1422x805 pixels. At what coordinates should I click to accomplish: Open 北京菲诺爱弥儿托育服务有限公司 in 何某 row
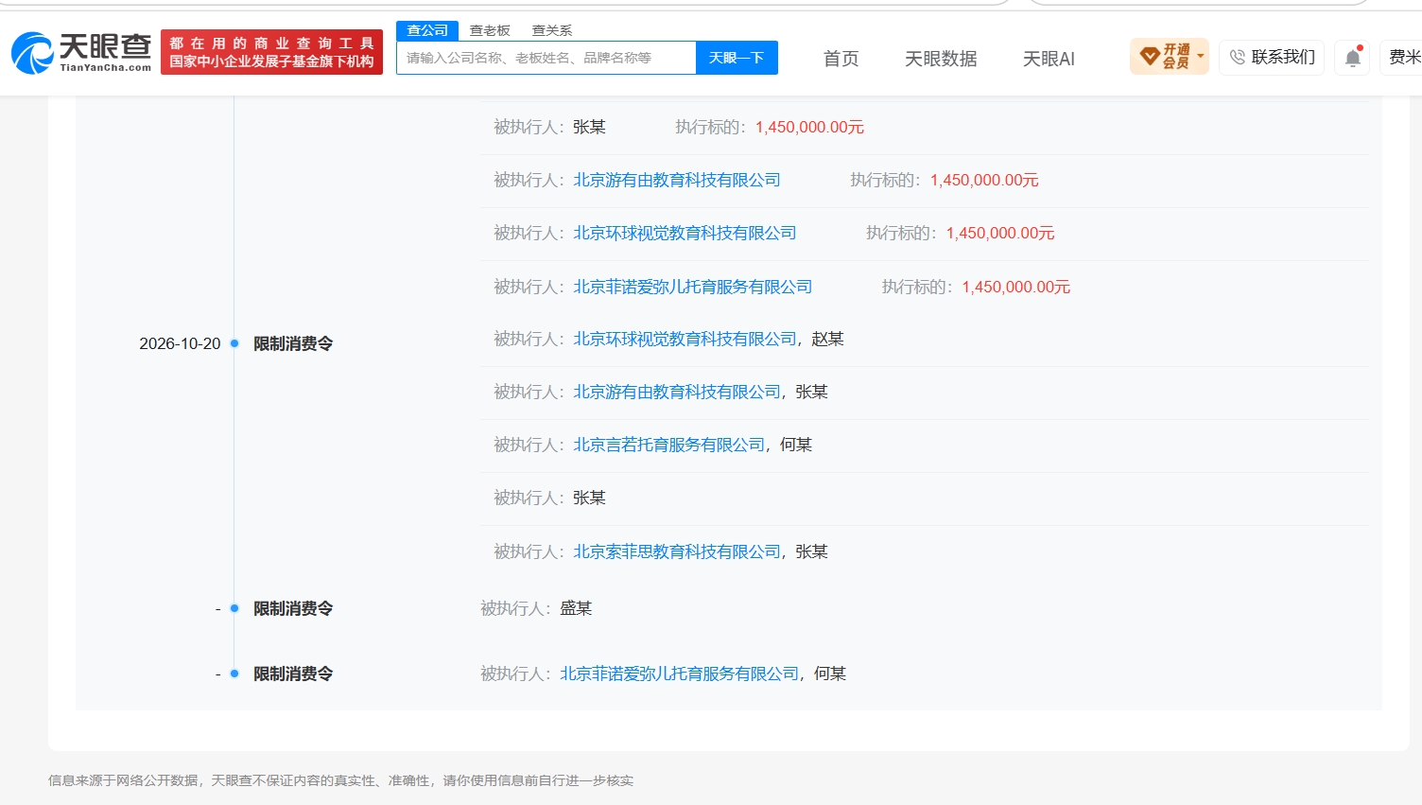click(x=680, y=674)
